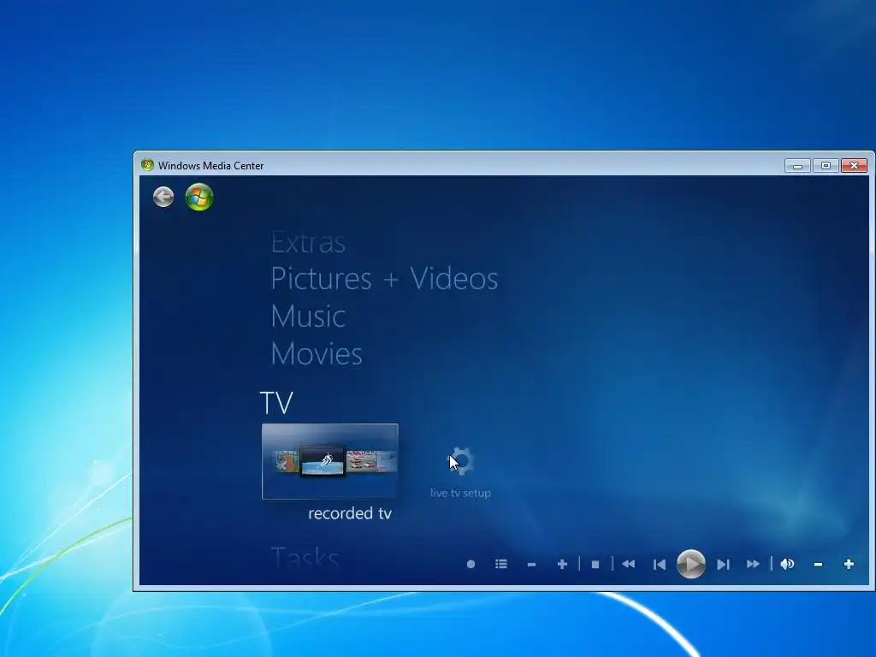Click channel down minus button
Image resolution: width=876 pixels, height=657 pixels.
(531, 565)
